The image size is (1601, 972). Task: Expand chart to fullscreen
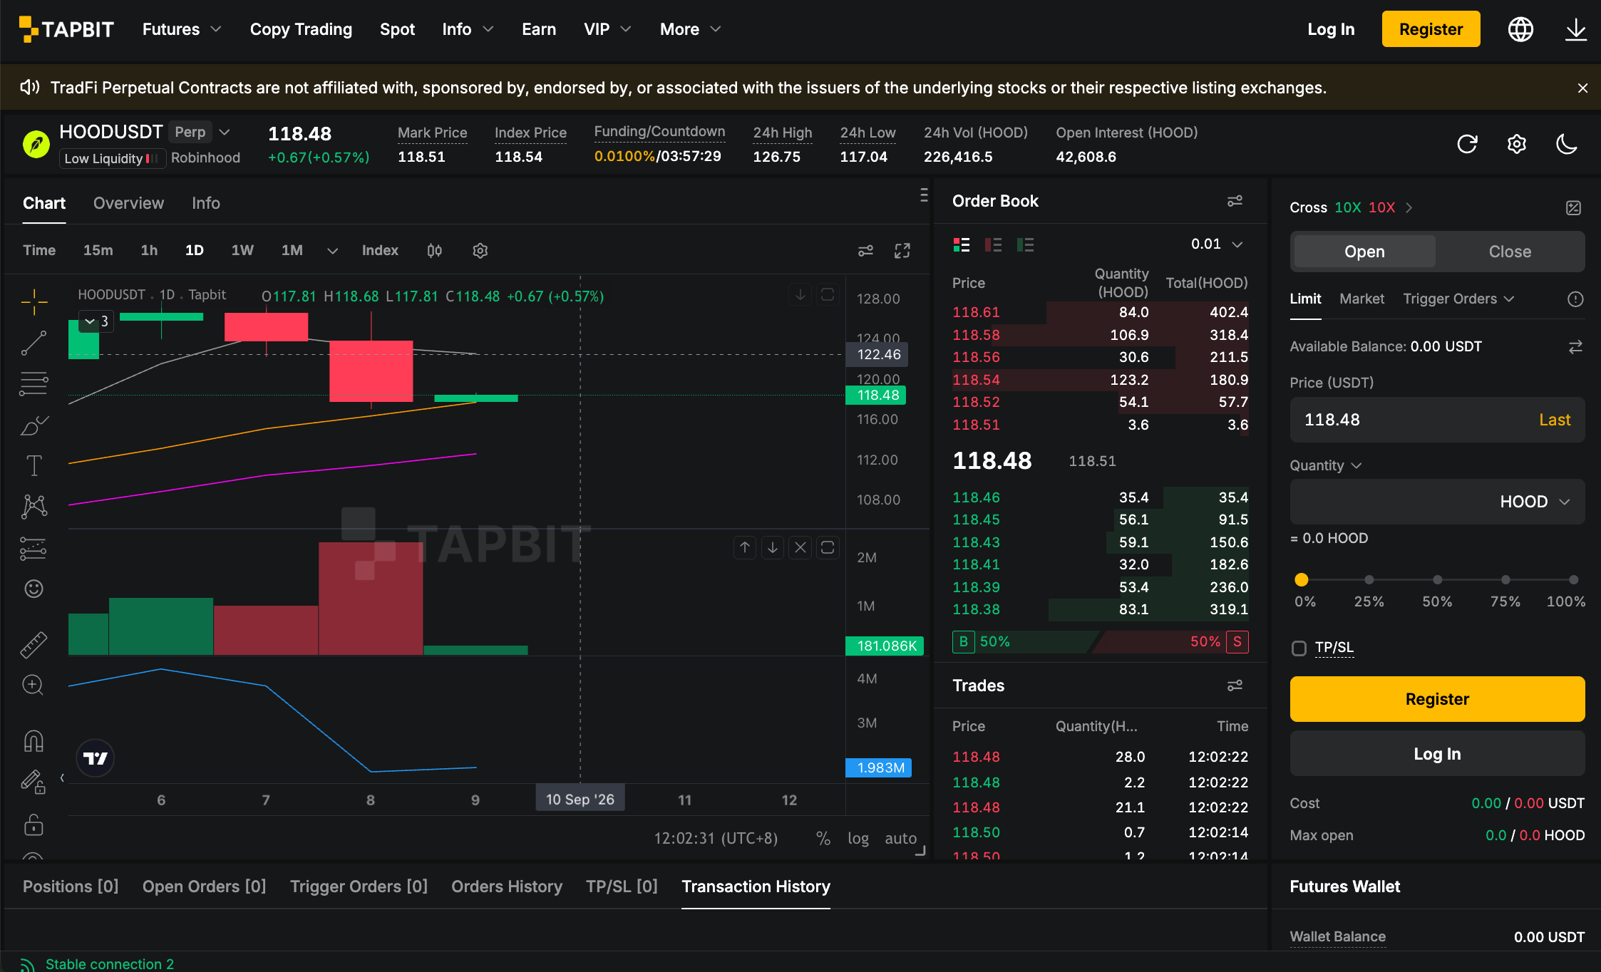pos(902,251)
